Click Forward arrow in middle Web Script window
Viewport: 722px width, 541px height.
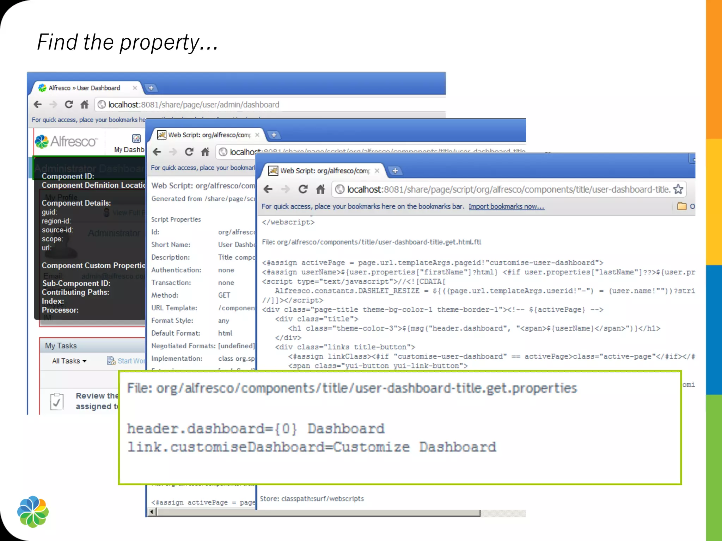[173, 152]
